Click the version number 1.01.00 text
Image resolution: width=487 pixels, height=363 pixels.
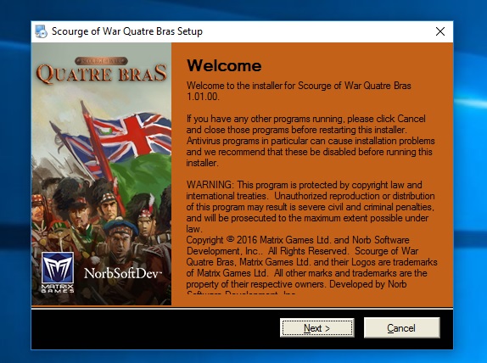point(203,97)
